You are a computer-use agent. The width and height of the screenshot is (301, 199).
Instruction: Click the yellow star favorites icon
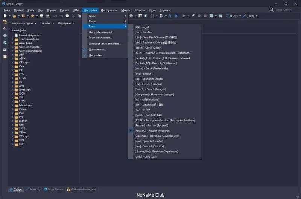[32, 16]
